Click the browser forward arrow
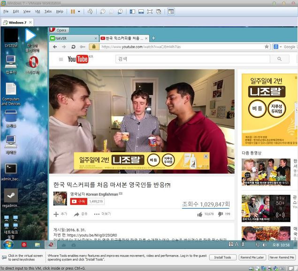 pos(64,47)
